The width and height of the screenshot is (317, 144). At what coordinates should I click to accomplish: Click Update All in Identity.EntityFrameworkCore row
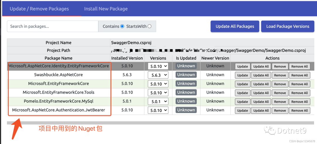(261, 67)
